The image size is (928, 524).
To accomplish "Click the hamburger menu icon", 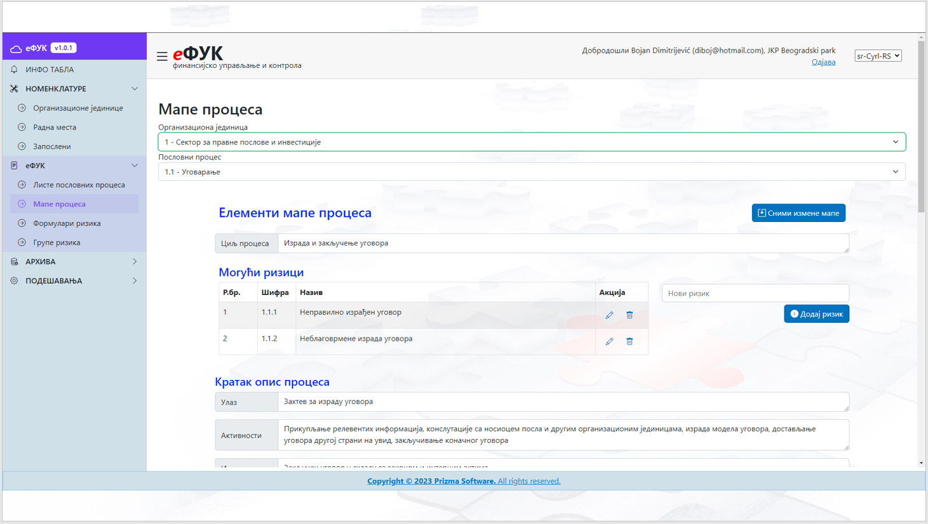I will point(162,56).
